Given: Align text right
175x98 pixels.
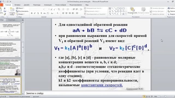Looking at the screenshot, I should coord(69,13).
